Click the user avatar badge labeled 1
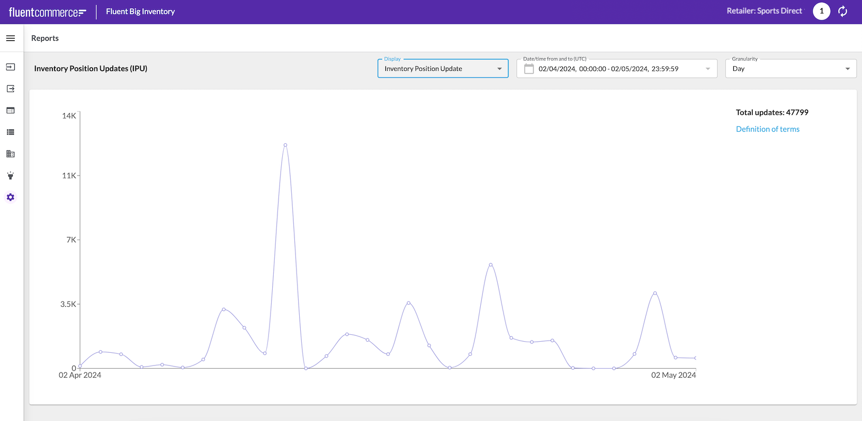 [x=821, y=11]
